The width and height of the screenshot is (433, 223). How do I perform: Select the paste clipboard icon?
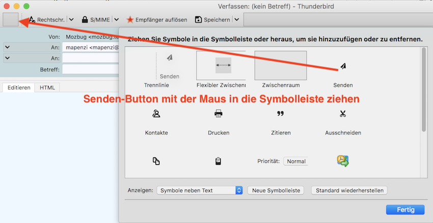point(219,161)
